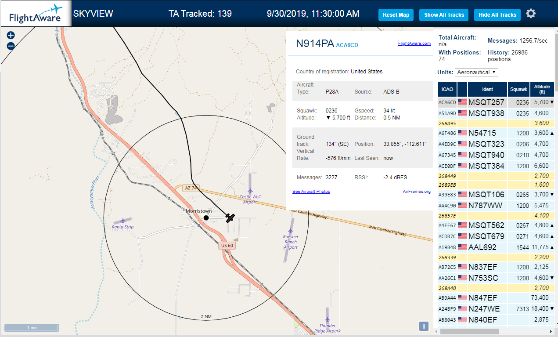Screen dimensions: 558x337
Task: Click the flag column header
Action: pyautogui.click(x=462, y=89)
